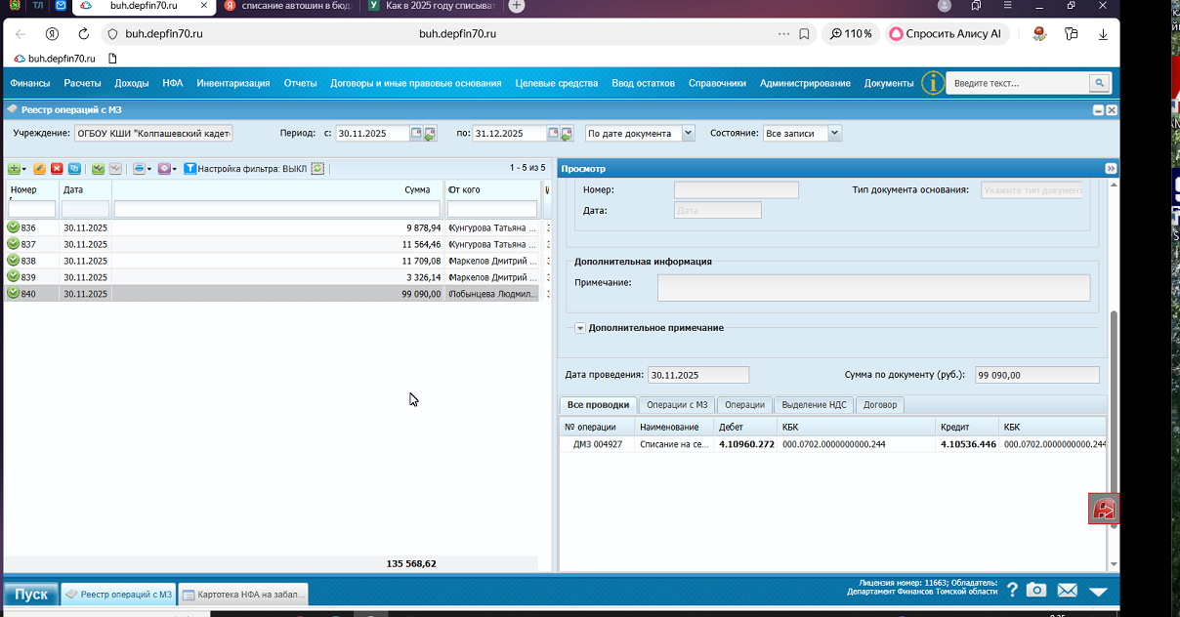The height and width of the screenshot is (617, 1180).
Task: Collapse the Просмотр panel with double arrow
Action: 1111,169
